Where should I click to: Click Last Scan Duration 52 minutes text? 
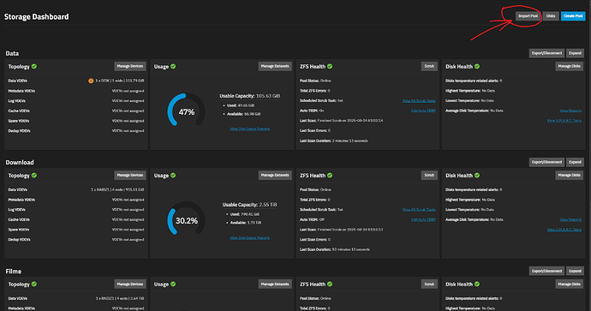click(334, 249)
